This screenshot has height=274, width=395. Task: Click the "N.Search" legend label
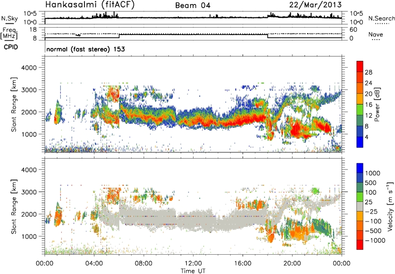381,18
